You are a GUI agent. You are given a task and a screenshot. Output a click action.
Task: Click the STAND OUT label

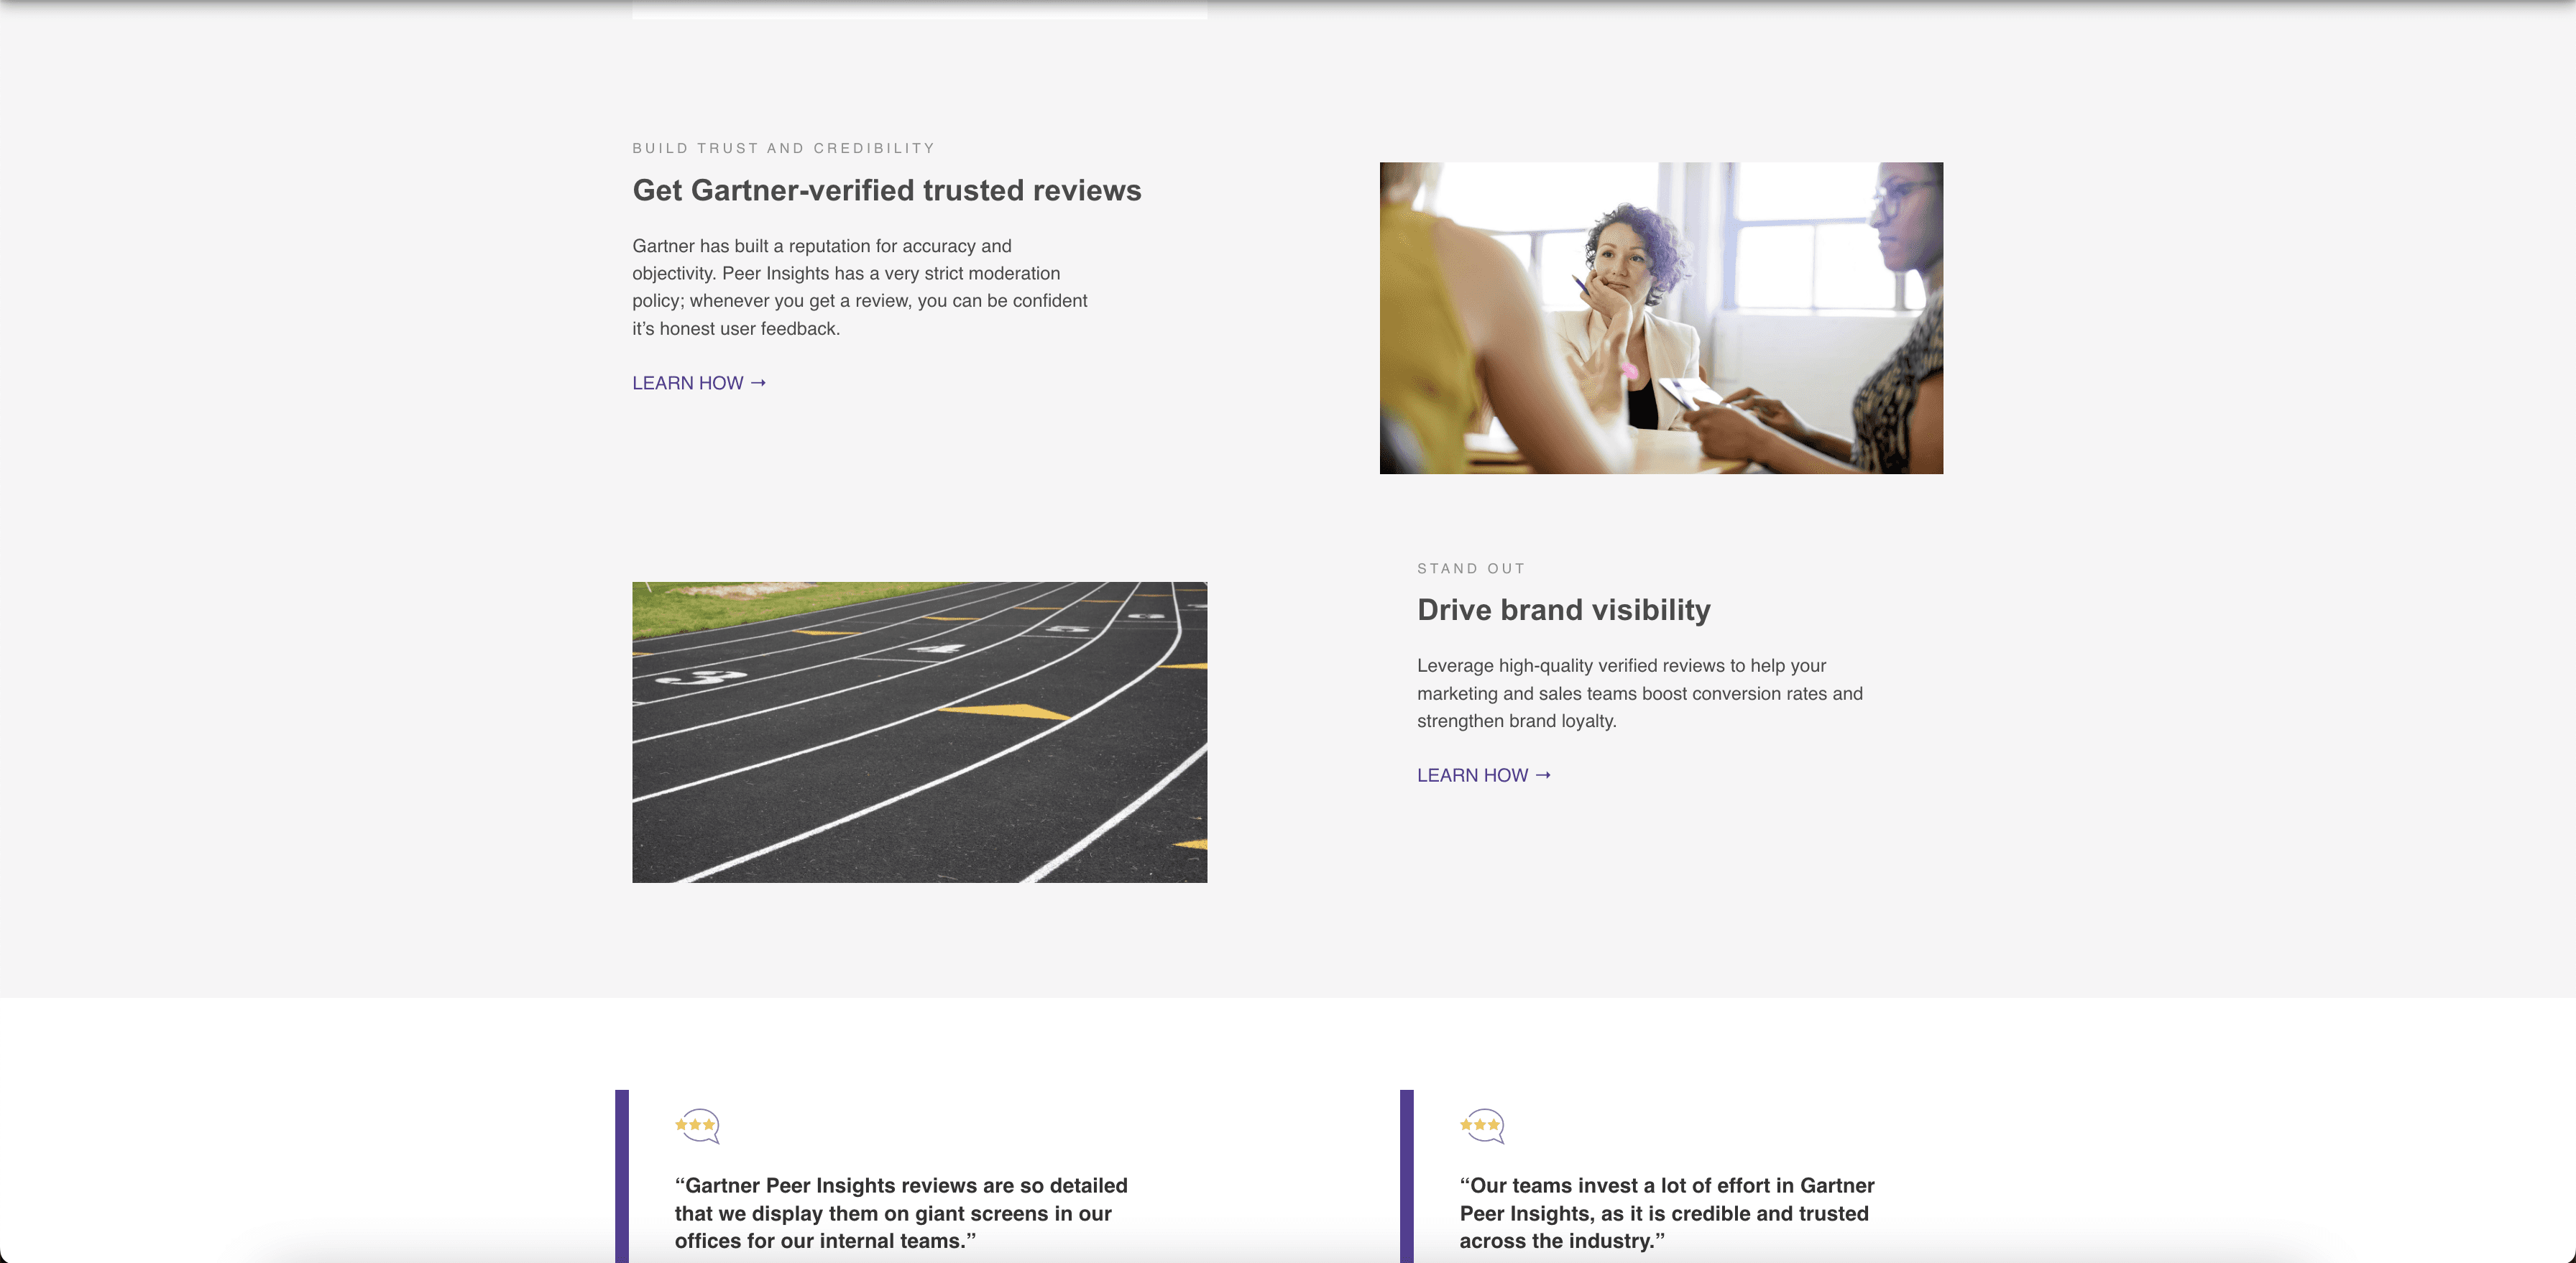(x=1470, y=568)
